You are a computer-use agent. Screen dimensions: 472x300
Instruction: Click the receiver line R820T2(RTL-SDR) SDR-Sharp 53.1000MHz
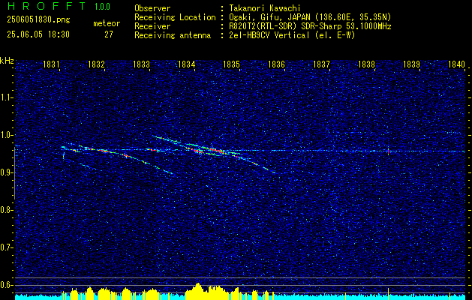(x=310, y=26)
